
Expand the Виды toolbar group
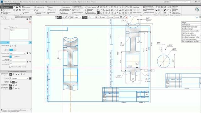pyautogui.click(x=153, y=15)
